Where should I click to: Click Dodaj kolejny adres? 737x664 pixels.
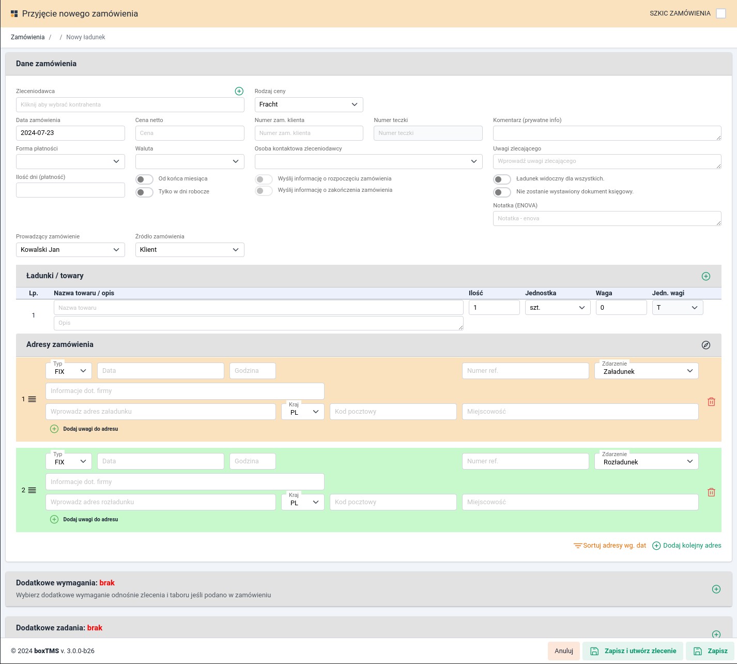(687, 546)
